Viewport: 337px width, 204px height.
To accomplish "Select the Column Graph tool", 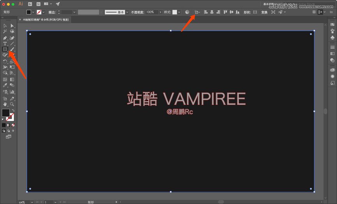I will (12, 92).
